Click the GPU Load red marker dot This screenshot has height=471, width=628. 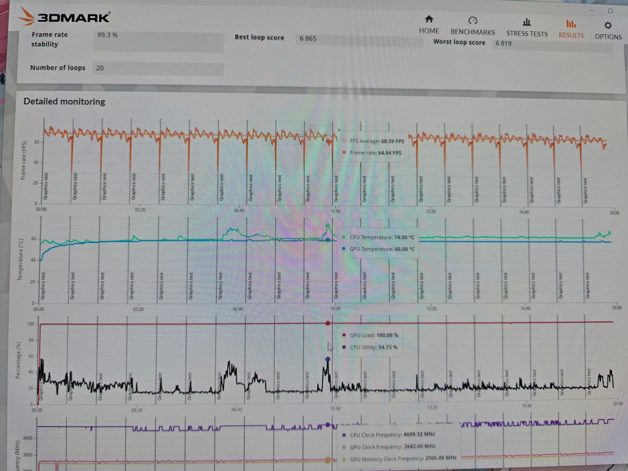(x=328, y=323)
